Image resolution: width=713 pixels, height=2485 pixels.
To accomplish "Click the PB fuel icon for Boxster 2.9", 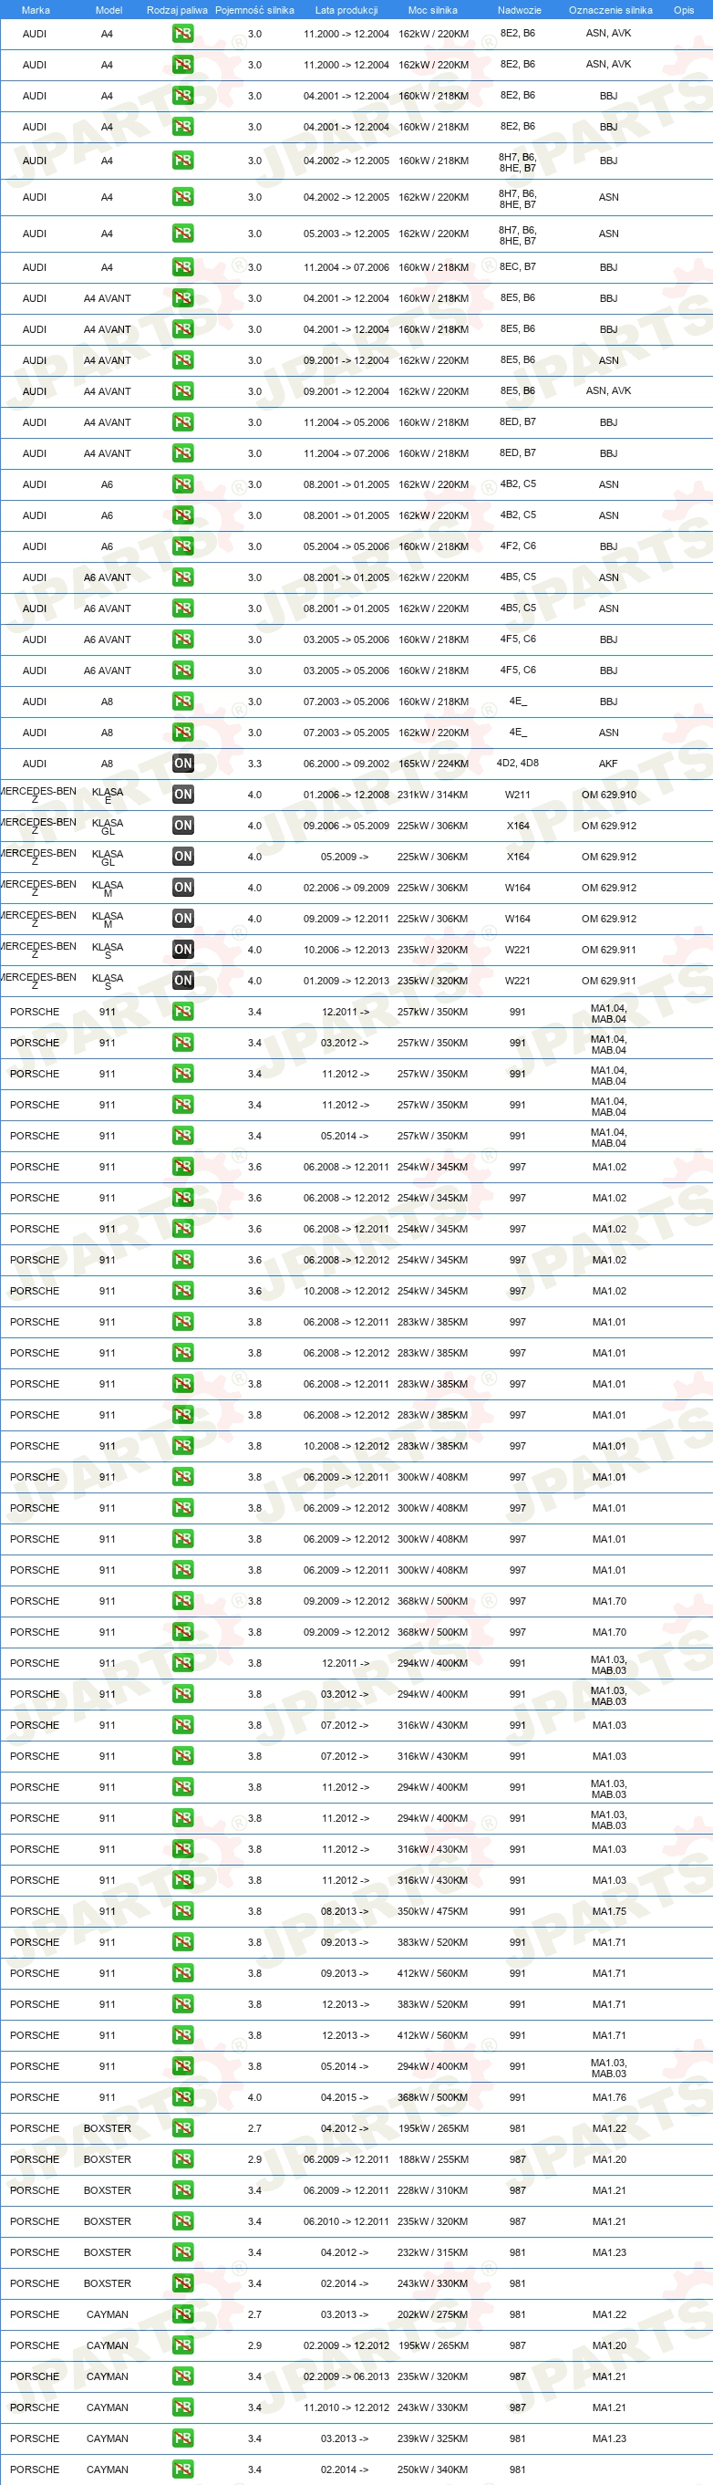I will point(183,2159).
